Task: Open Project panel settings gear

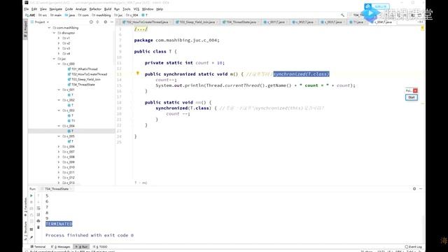Action: point(106,22)
